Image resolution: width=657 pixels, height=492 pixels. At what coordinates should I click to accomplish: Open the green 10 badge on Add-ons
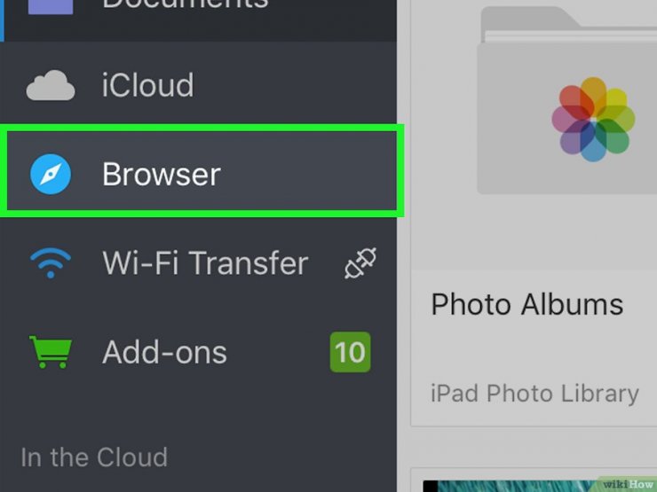tap(351, 352)
